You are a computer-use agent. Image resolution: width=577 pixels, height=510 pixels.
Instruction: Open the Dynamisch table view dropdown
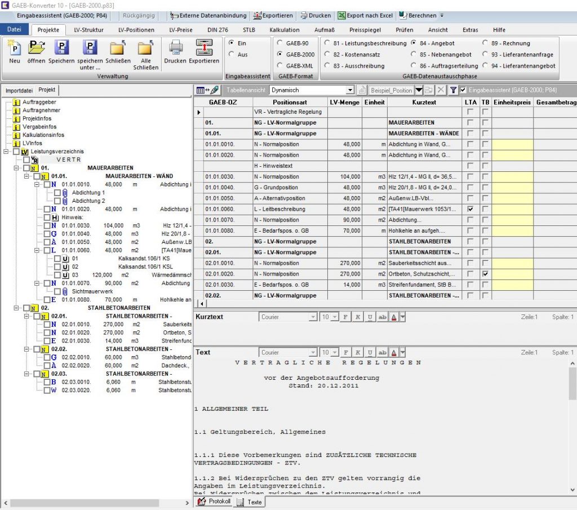click(x=350, y=90)
